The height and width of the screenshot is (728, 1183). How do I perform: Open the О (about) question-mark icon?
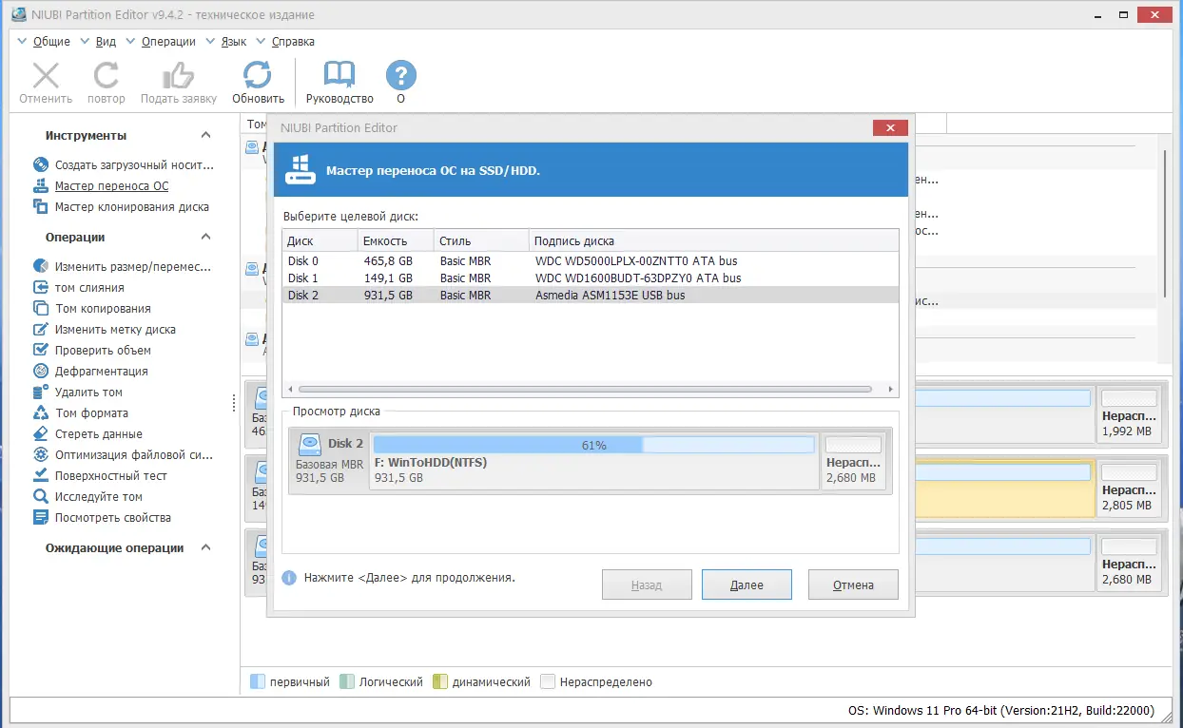click(x=401, y=75)
